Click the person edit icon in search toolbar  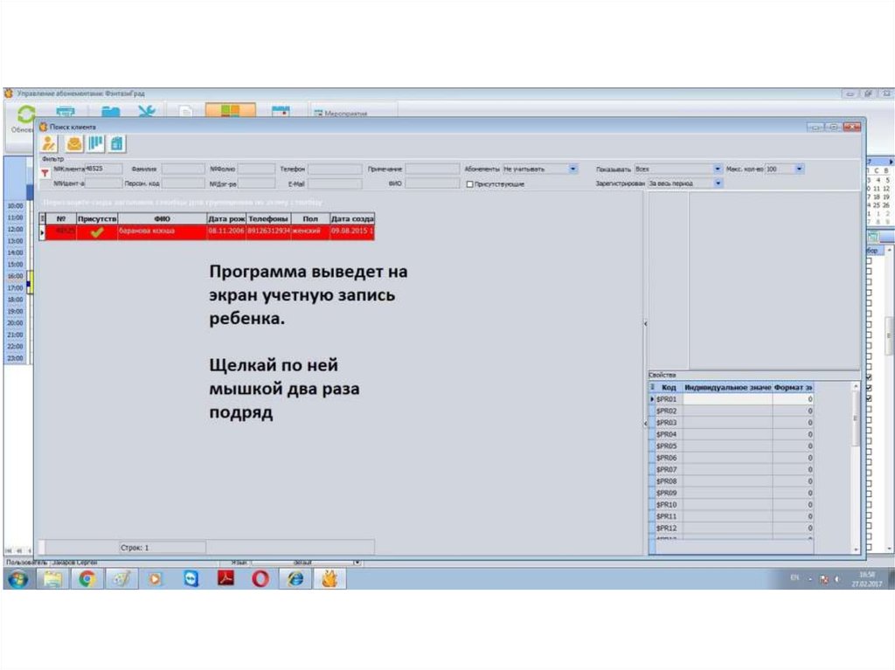(x=49, y=144)
